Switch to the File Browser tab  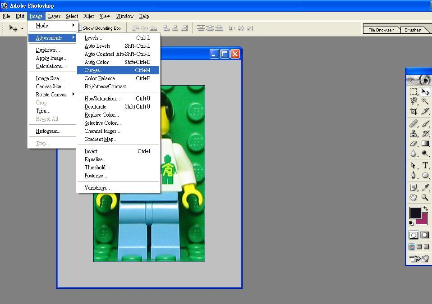[381, 30]
